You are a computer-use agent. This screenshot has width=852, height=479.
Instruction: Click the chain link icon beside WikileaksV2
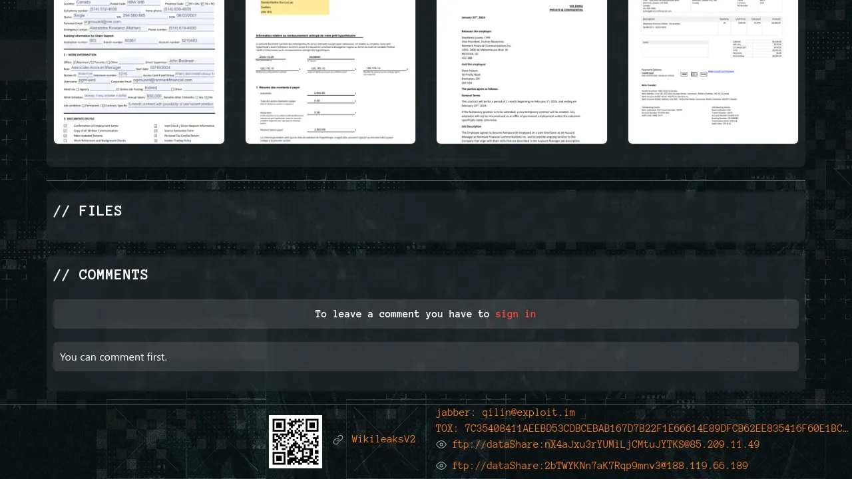pyautogui.click(x=338, y=440)
